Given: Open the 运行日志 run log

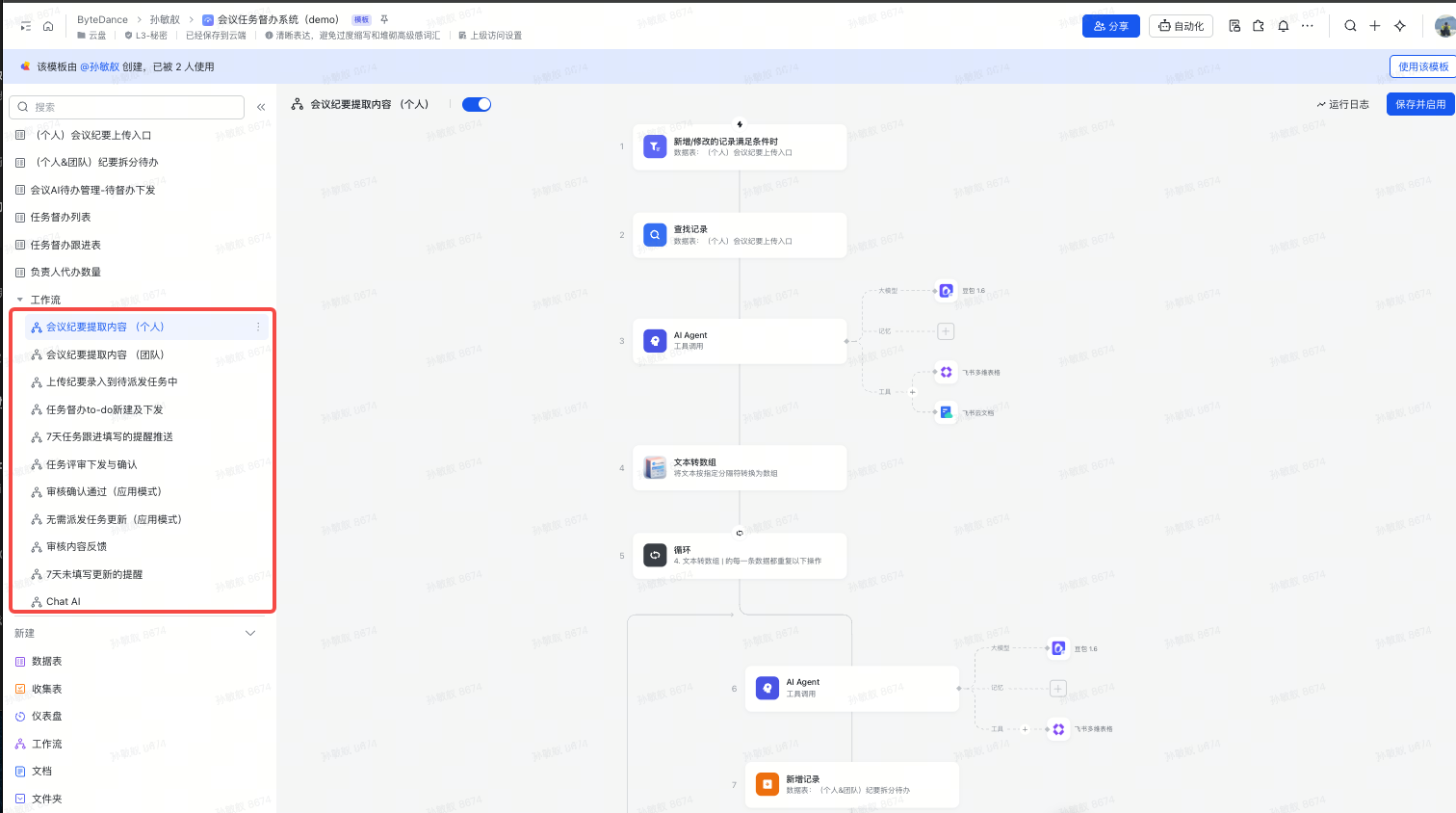Looking at the screenshot, I should point(1343,104).
